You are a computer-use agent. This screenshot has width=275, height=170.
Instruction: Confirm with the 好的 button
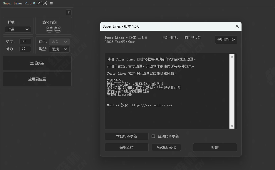(215, 147)
